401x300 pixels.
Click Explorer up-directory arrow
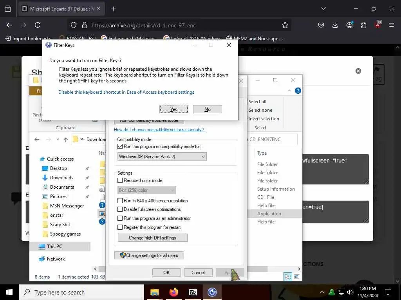tap(66, 139)
